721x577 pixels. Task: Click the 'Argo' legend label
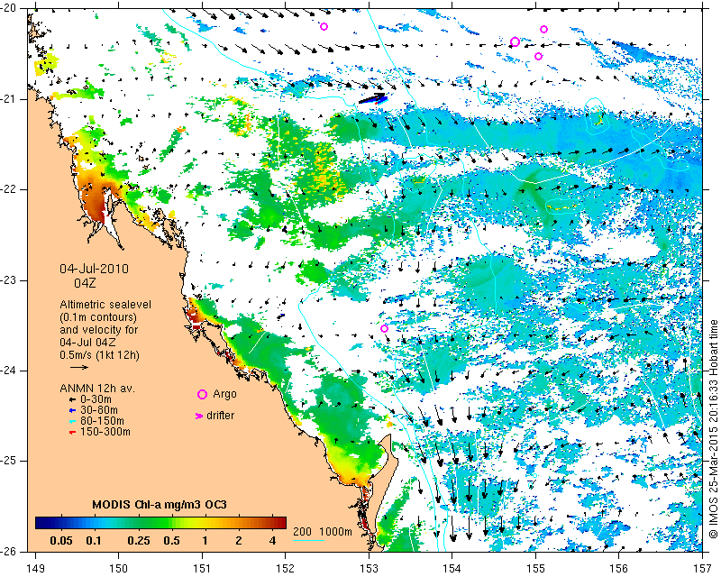point(224,394)
